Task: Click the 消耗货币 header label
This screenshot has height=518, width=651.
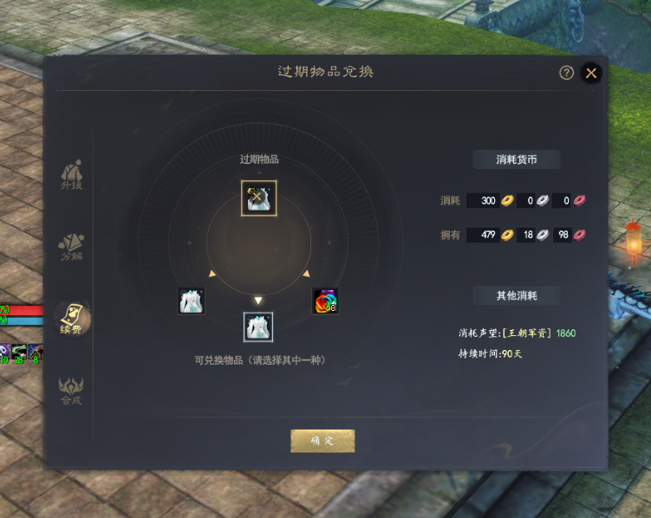Action: [517, 159]
